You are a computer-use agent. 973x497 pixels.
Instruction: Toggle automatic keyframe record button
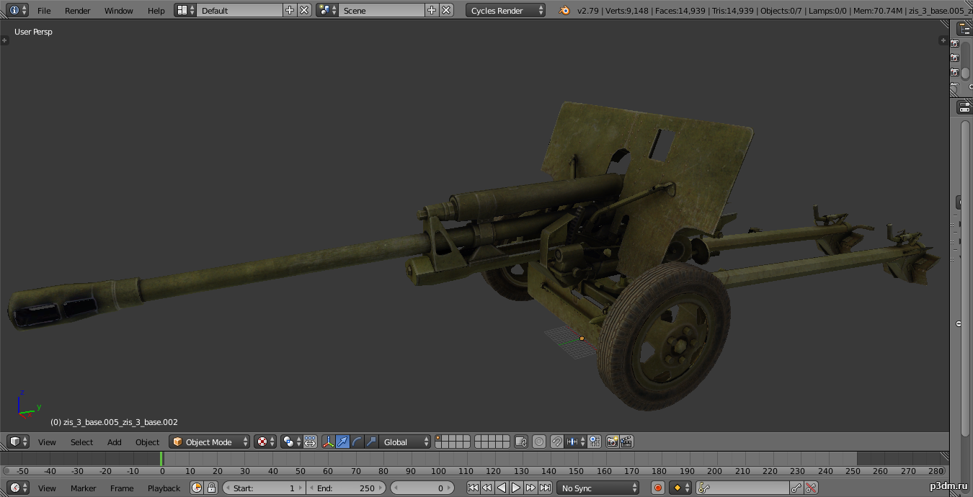click(658, 488)
